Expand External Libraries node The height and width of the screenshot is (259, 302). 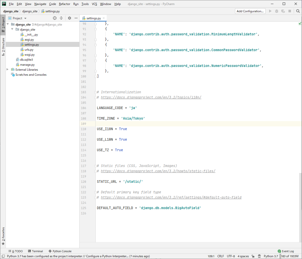pos(8,70)
